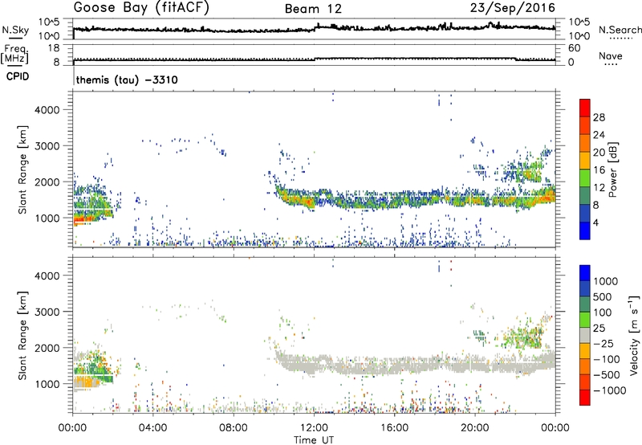Select the 'Beam 12' heading text
This screenshot has width=642, height=445.
(313, 9)
